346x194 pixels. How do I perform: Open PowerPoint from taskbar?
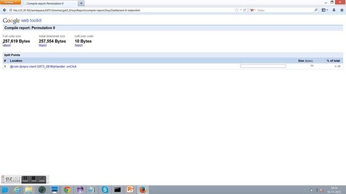(x=130, y=190)
